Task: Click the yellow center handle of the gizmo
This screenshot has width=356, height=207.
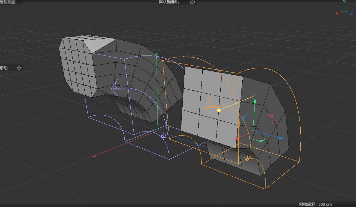Action: [x=219, y=110]
